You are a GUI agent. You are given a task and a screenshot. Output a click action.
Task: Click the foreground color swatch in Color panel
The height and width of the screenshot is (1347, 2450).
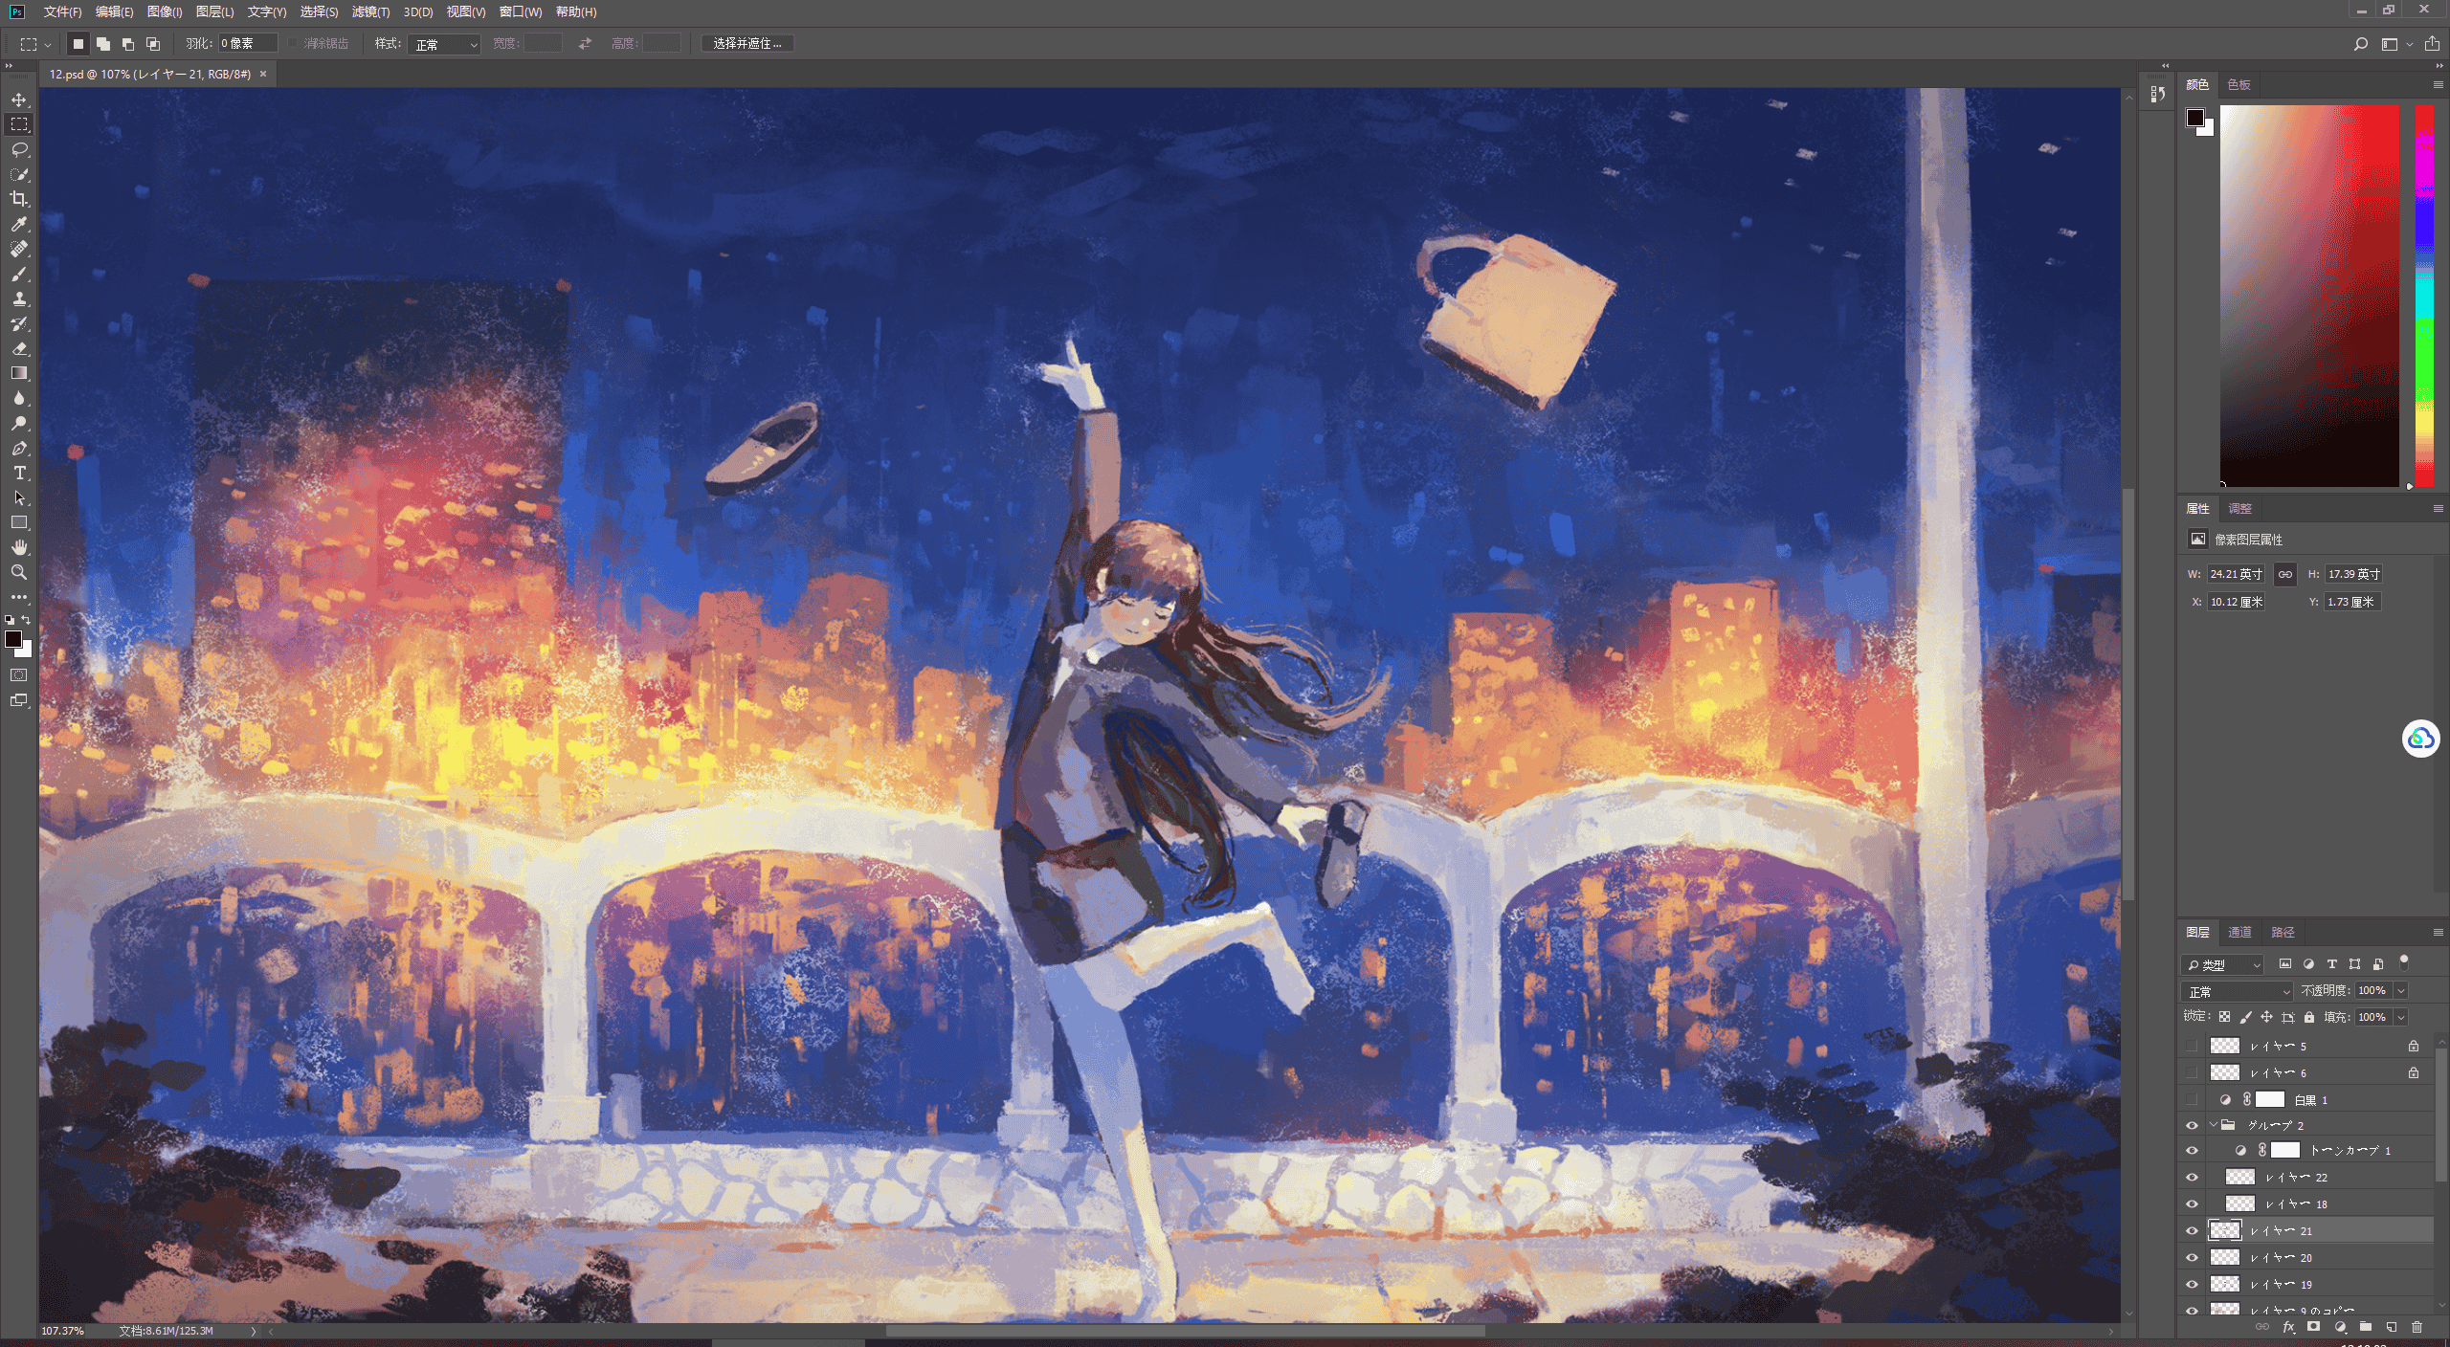pos(2194,118)
